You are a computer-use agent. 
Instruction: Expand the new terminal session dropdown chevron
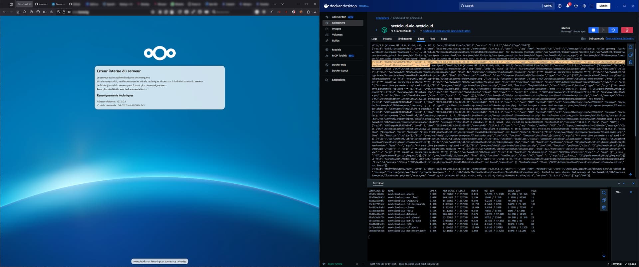624,183
